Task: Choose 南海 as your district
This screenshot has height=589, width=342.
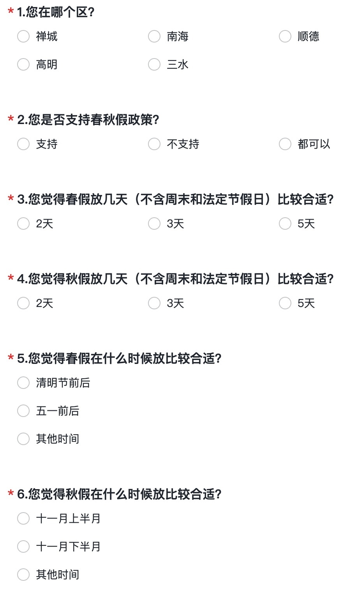Action: click(x=154, y=37)
